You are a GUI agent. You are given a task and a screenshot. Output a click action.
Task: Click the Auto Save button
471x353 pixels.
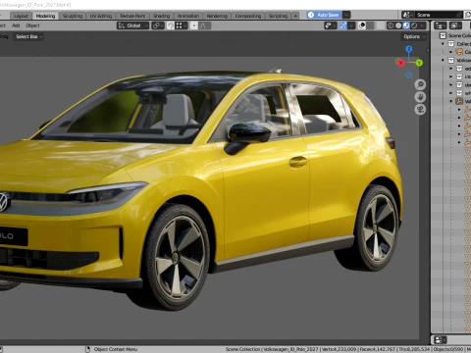324,15
